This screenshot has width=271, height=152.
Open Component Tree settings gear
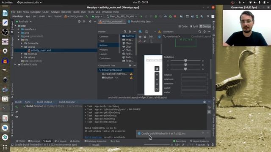(x=130, y=65)
